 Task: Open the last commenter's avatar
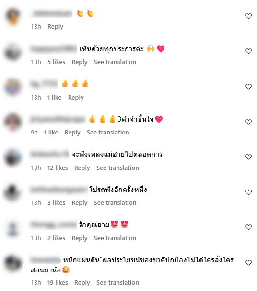click(12, 263)
